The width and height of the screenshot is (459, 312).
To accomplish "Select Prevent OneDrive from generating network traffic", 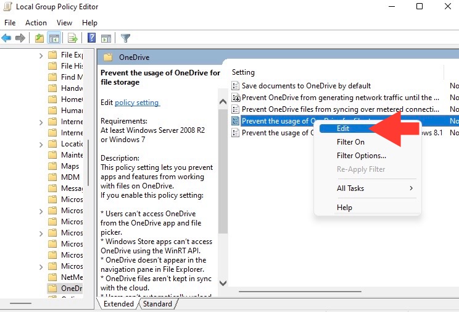I will pyautogui.click(x=340, y=98).
